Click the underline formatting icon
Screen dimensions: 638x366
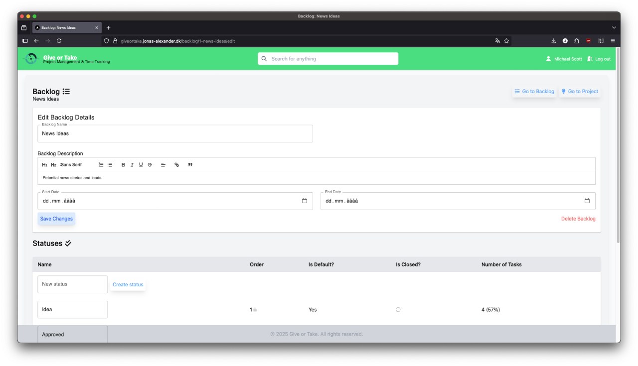pos(141,165)
